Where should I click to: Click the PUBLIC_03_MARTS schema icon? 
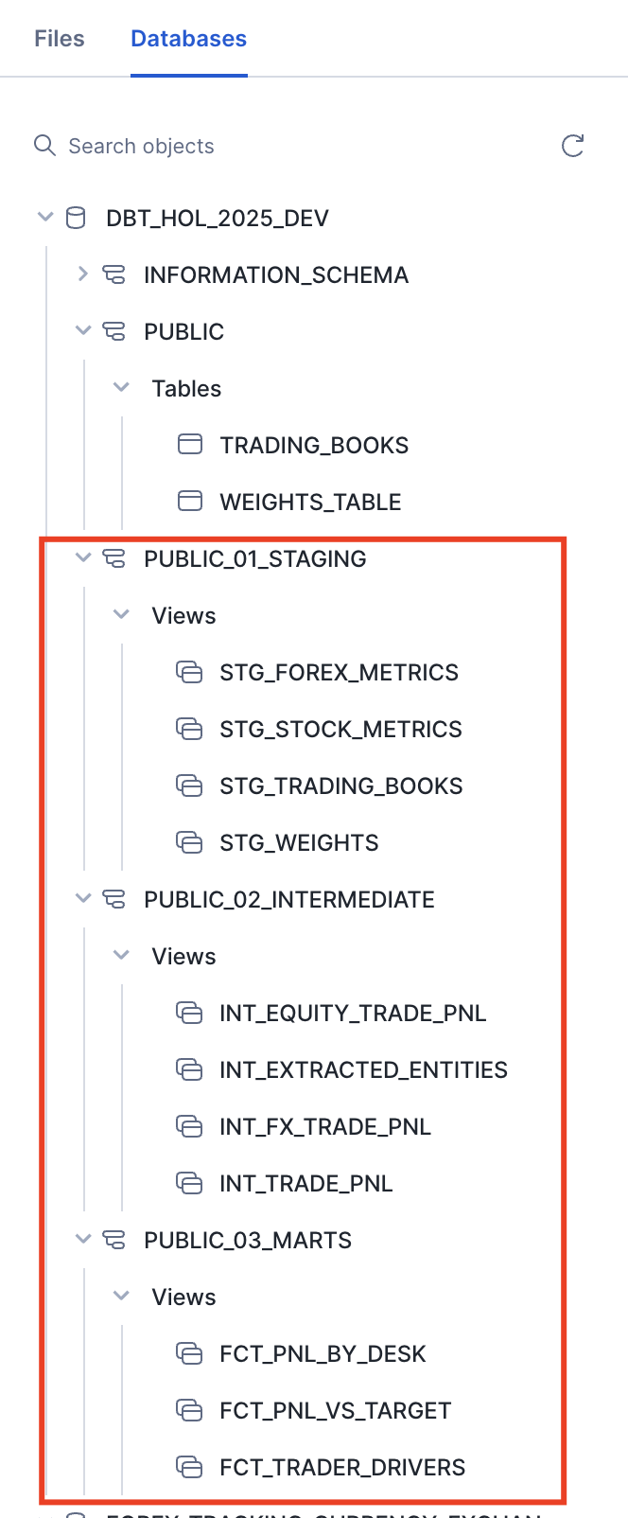[x=113, y=1240]
